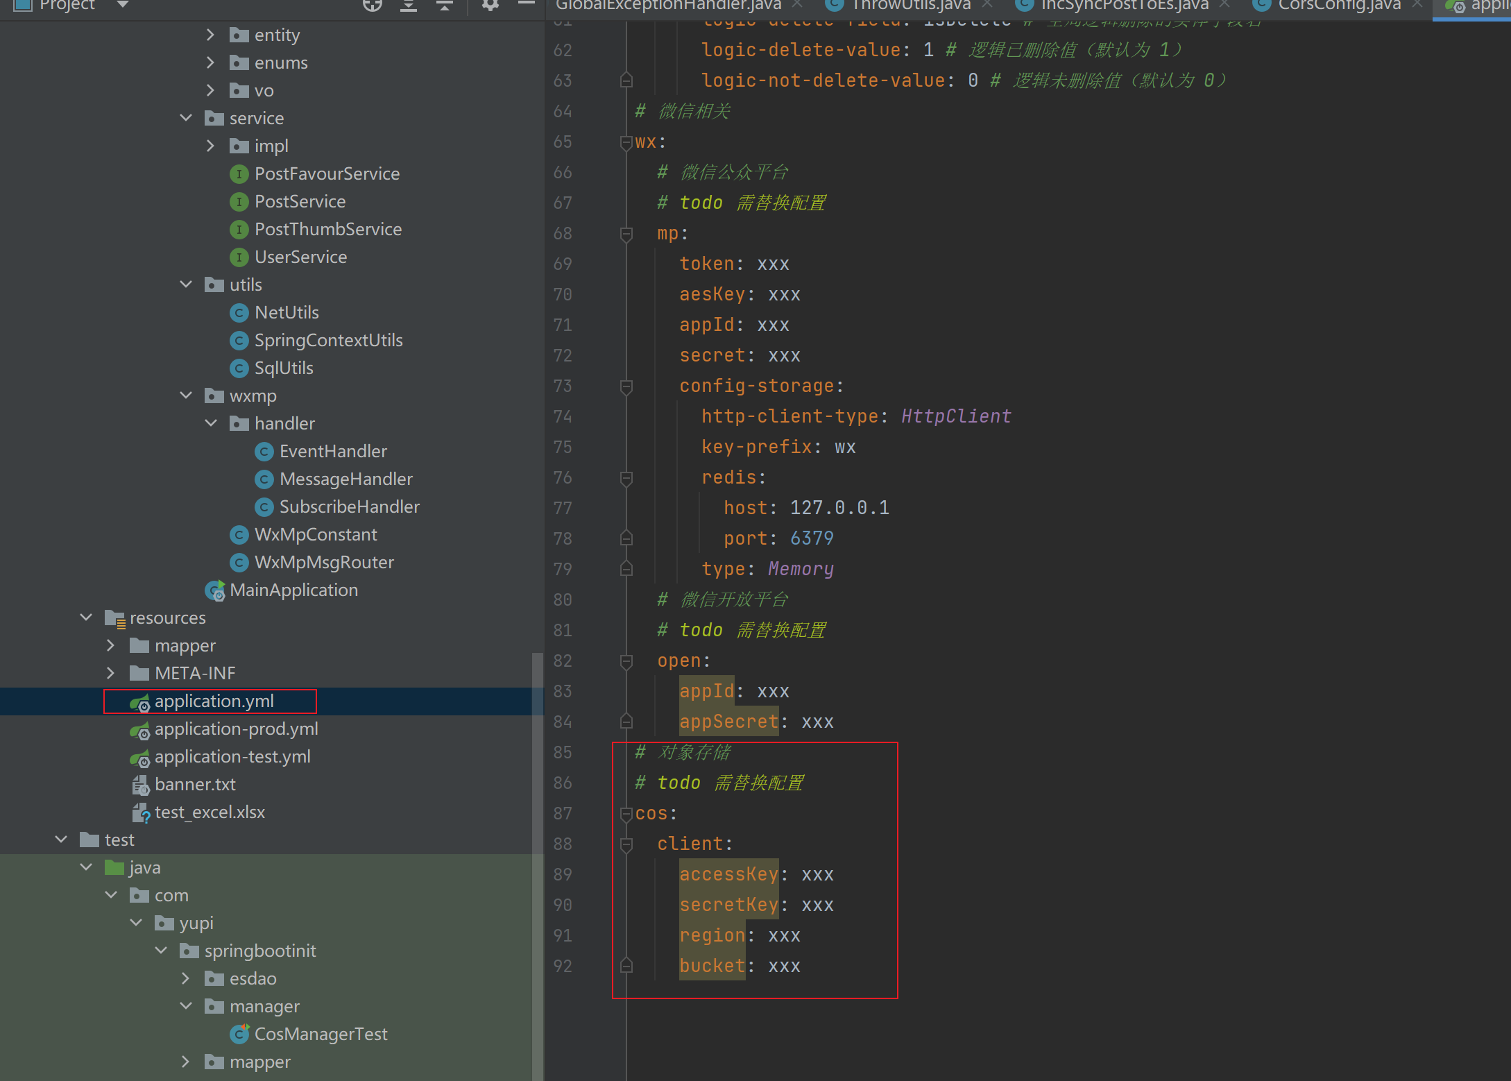Fold the cos block at line 87

pyautogui.click(x=626, y=814)
